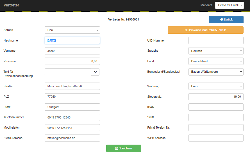Screen dimensions: 250x155
Task: Click the EMail Adresse field
Action: (x=72, y=138)
